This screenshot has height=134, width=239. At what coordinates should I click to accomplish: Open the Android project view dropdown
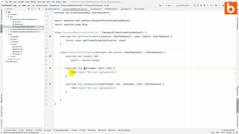[10, 9]
